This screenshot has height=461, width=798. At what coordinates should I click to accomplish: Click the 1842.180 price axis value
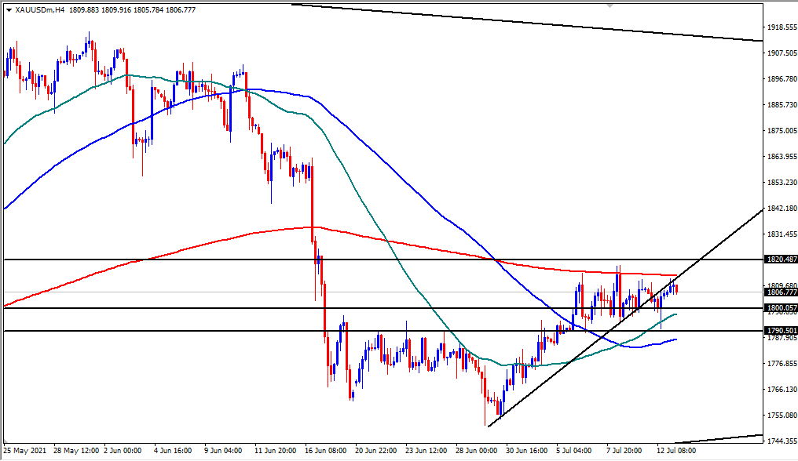pos(782,209)
